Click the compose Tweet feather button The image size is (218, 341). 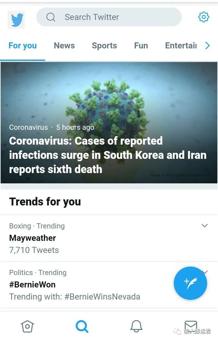[x=190, y=283]
